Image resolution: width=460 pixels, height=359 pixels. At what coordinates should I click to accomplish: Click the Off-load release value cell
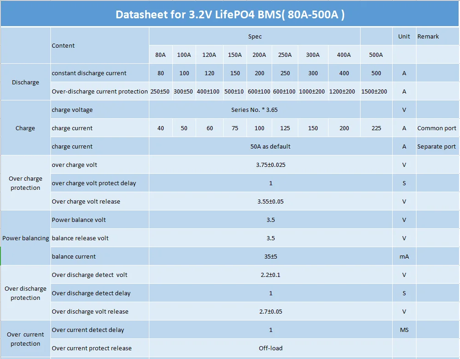pyautogui.click(x=270, y=348)
